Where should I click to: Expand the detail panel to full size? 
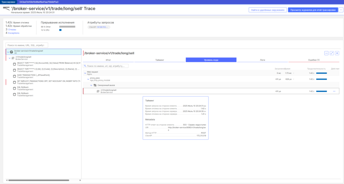coord(332,53)
